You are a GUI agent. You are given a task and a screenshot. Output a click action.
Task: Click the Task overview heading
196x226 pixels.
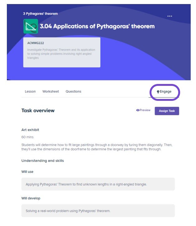(x=38, y=111)
